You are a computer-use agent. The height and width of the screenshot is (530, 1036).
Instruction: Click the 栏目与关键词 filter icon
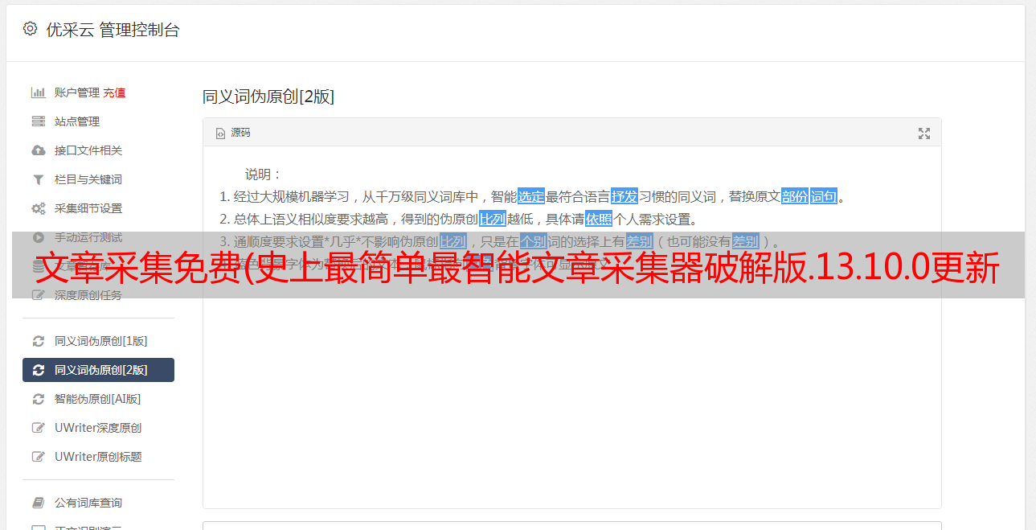tap(38, 179)
